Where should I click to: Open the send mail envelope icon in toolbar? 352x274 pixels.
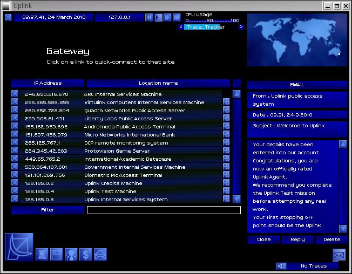click(x=100, y=255)
